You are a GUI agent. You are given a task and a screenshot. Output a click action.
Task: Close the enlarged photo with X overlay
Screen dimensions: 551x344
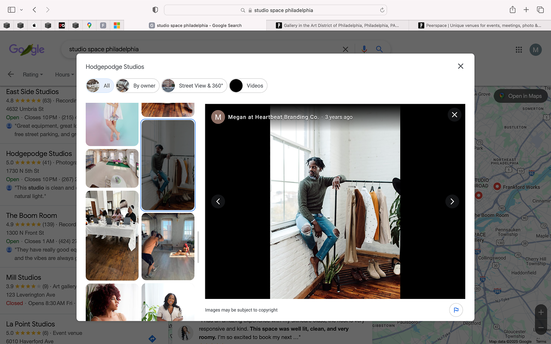[455, 115]
